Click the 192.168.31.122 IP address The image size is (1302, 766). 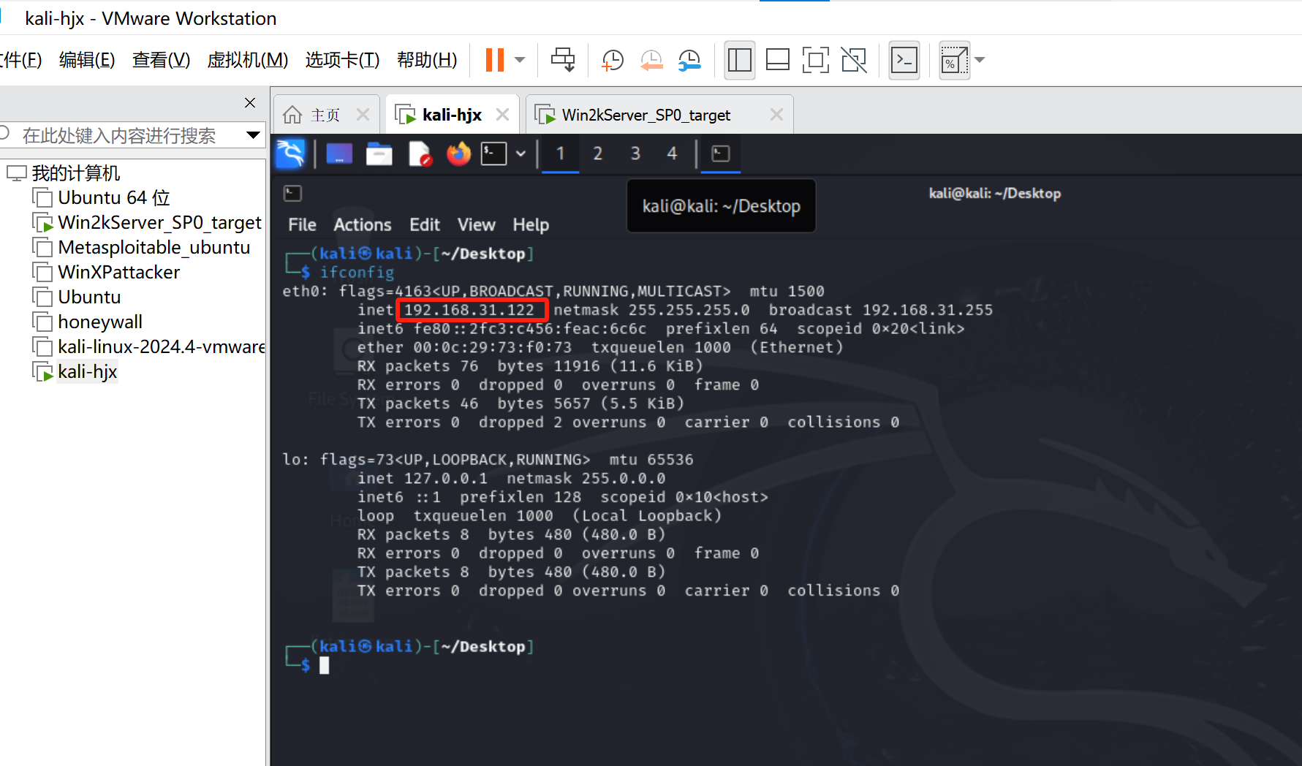(469, 310)
